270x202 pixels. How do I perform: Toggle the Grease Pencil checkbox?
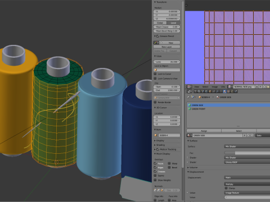click(x=157, y=36)
